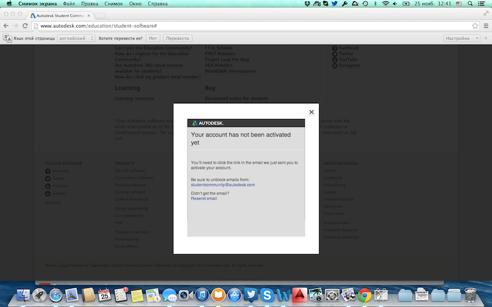
Task: Decline translation with the Нет button
Action: 153,38
